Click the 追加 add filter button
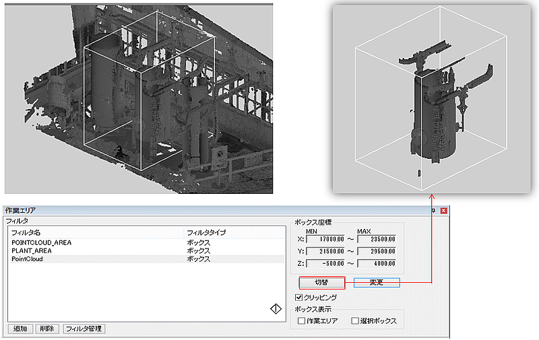539x340 pixels. tap(20, 329)
